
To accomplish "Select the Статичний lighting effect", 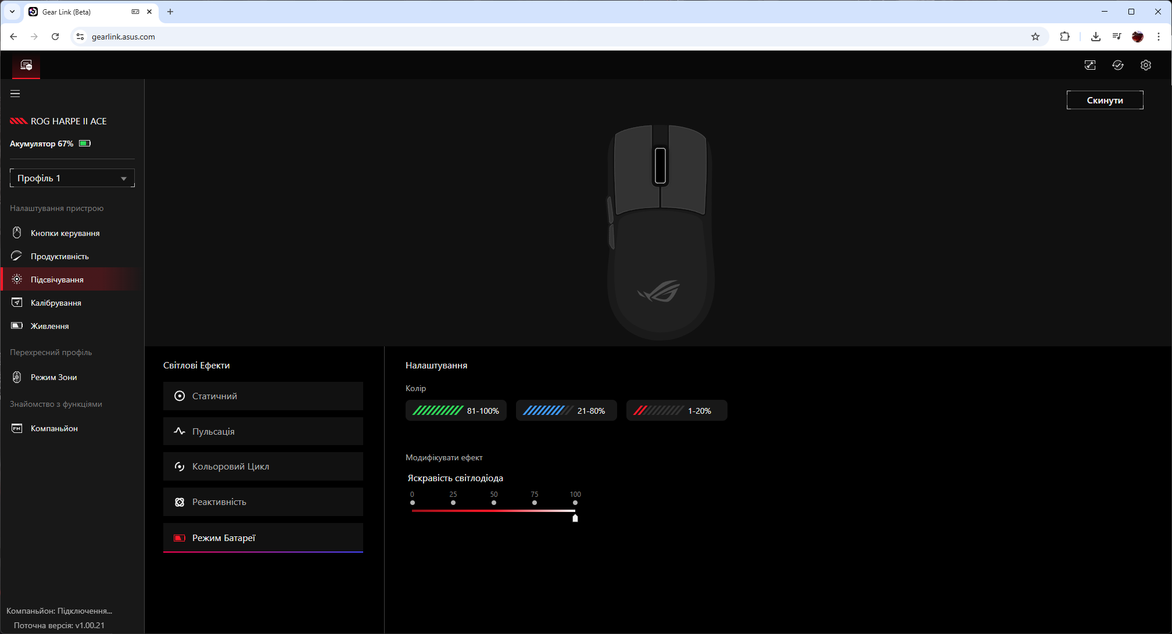I will pyautogui.click(x=263, y=396).
